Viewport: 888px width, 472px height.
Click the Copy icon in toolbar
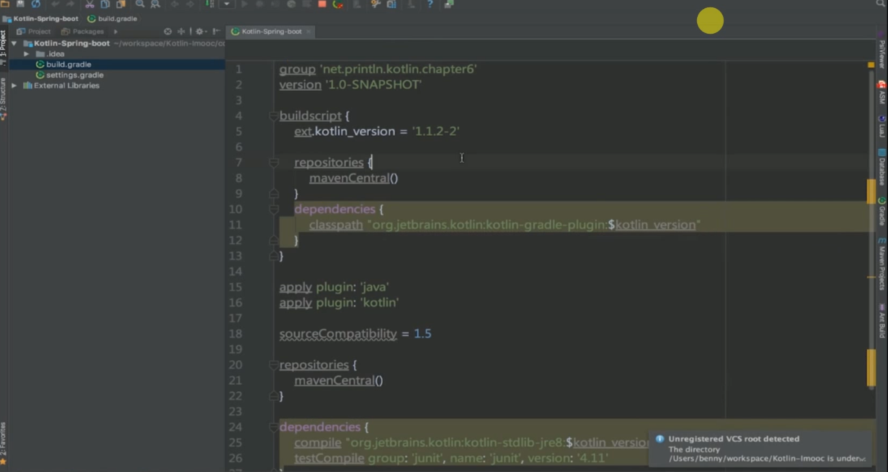[105, 4]
